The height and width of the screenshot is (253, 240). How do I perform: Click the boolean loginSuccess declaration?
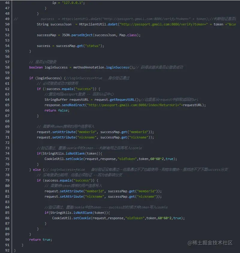pyautogui.click(x=48, y=67)
